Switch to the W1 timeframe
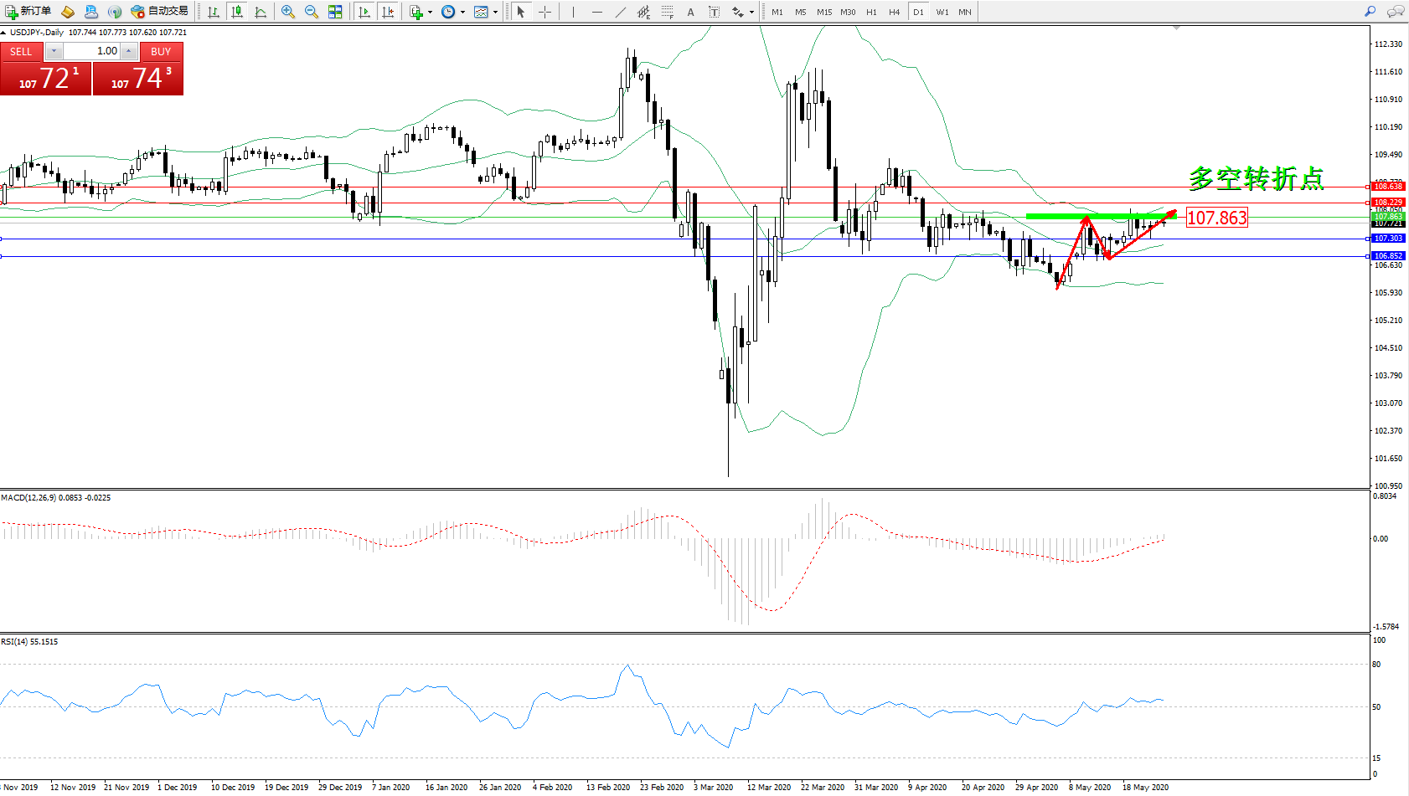Viewport: 1409px width, 796px height. [942, 12]
